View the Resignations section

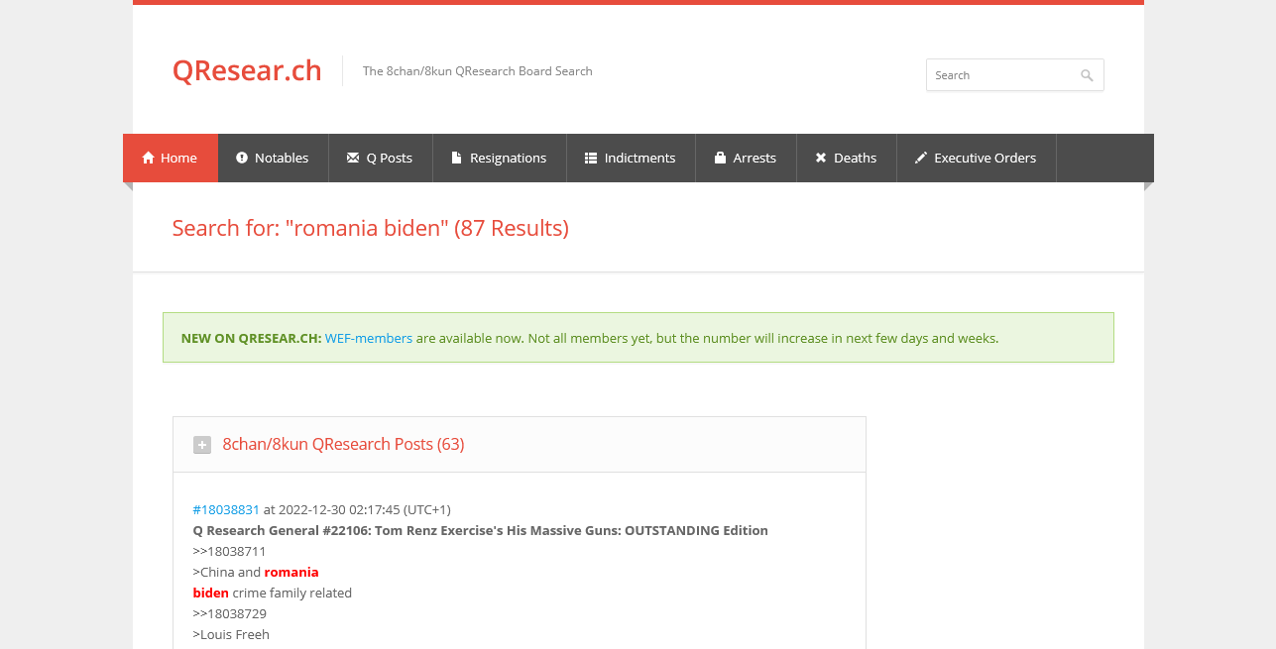pyautogui.click(x=509, y=158)
